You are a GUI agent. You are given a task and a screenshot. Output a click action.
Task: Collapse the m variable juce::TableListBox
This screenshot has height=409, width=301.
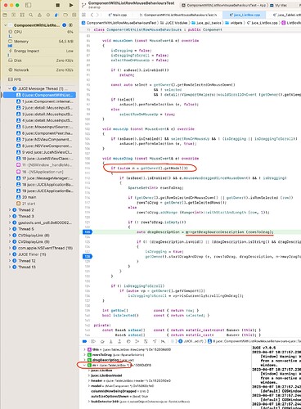point(84,365)
